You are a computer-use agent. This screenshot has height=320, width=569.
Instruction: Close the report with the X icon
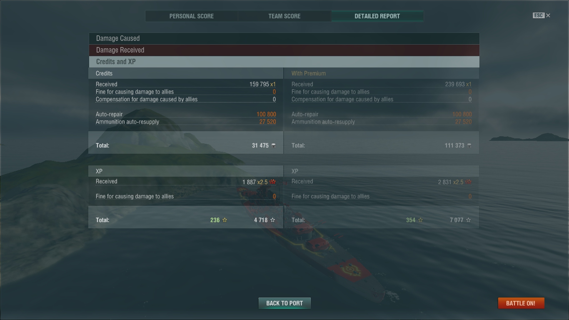click(x=548, y=15)
